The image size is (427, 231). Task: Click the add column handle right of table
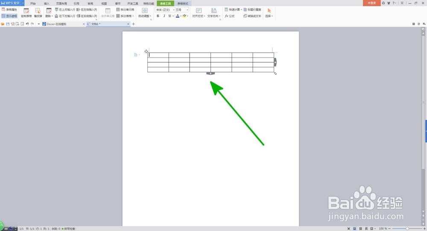[275, 62]
